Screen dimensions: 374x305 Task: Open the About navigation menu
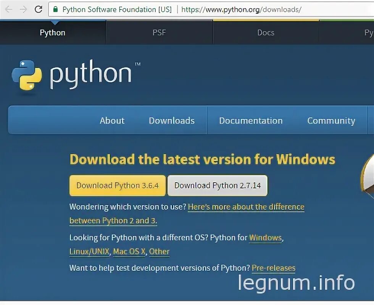click(112, 120)
